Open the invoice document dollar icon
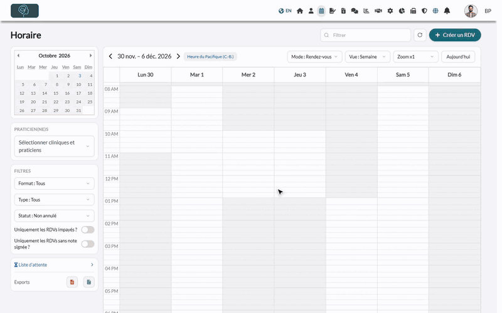The width and height of the screenshot is (502, 313). click(343, 11)
